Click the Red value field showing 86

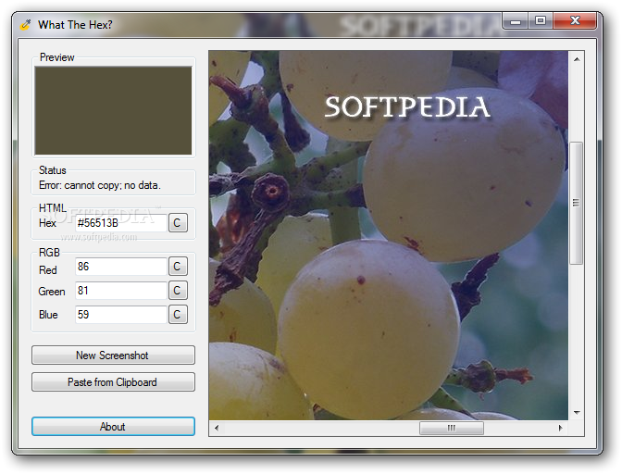click(x=121, y=267)
